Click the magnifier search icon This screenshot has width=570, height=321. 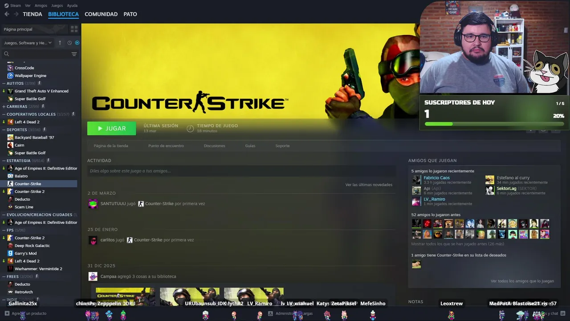6,54
